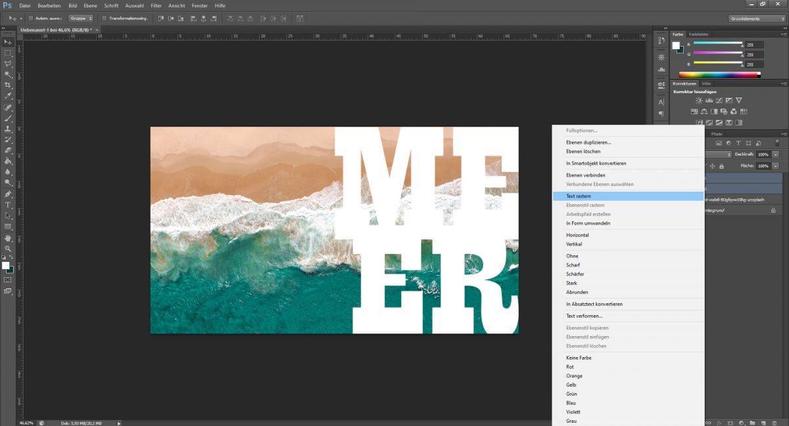Screen dimensions: 789x426
Task: Select the Crop tool in the toolbox
Action: [x=8, y=85]
